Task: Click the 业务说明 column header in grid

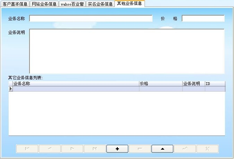Action: coord(194,84)
